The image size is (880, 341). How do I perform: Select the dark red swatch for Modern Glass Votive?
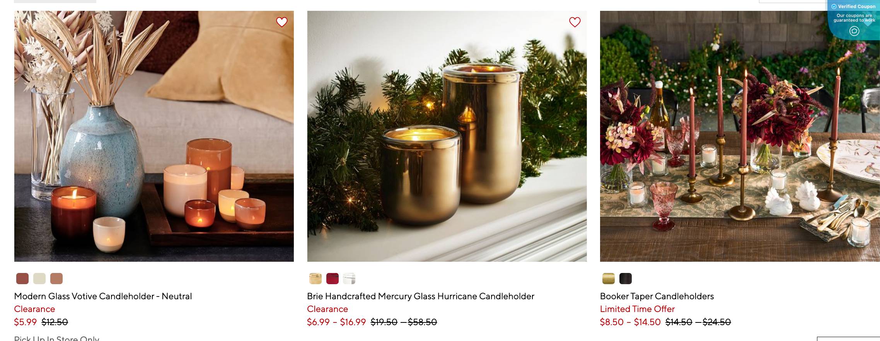point(22,278)
